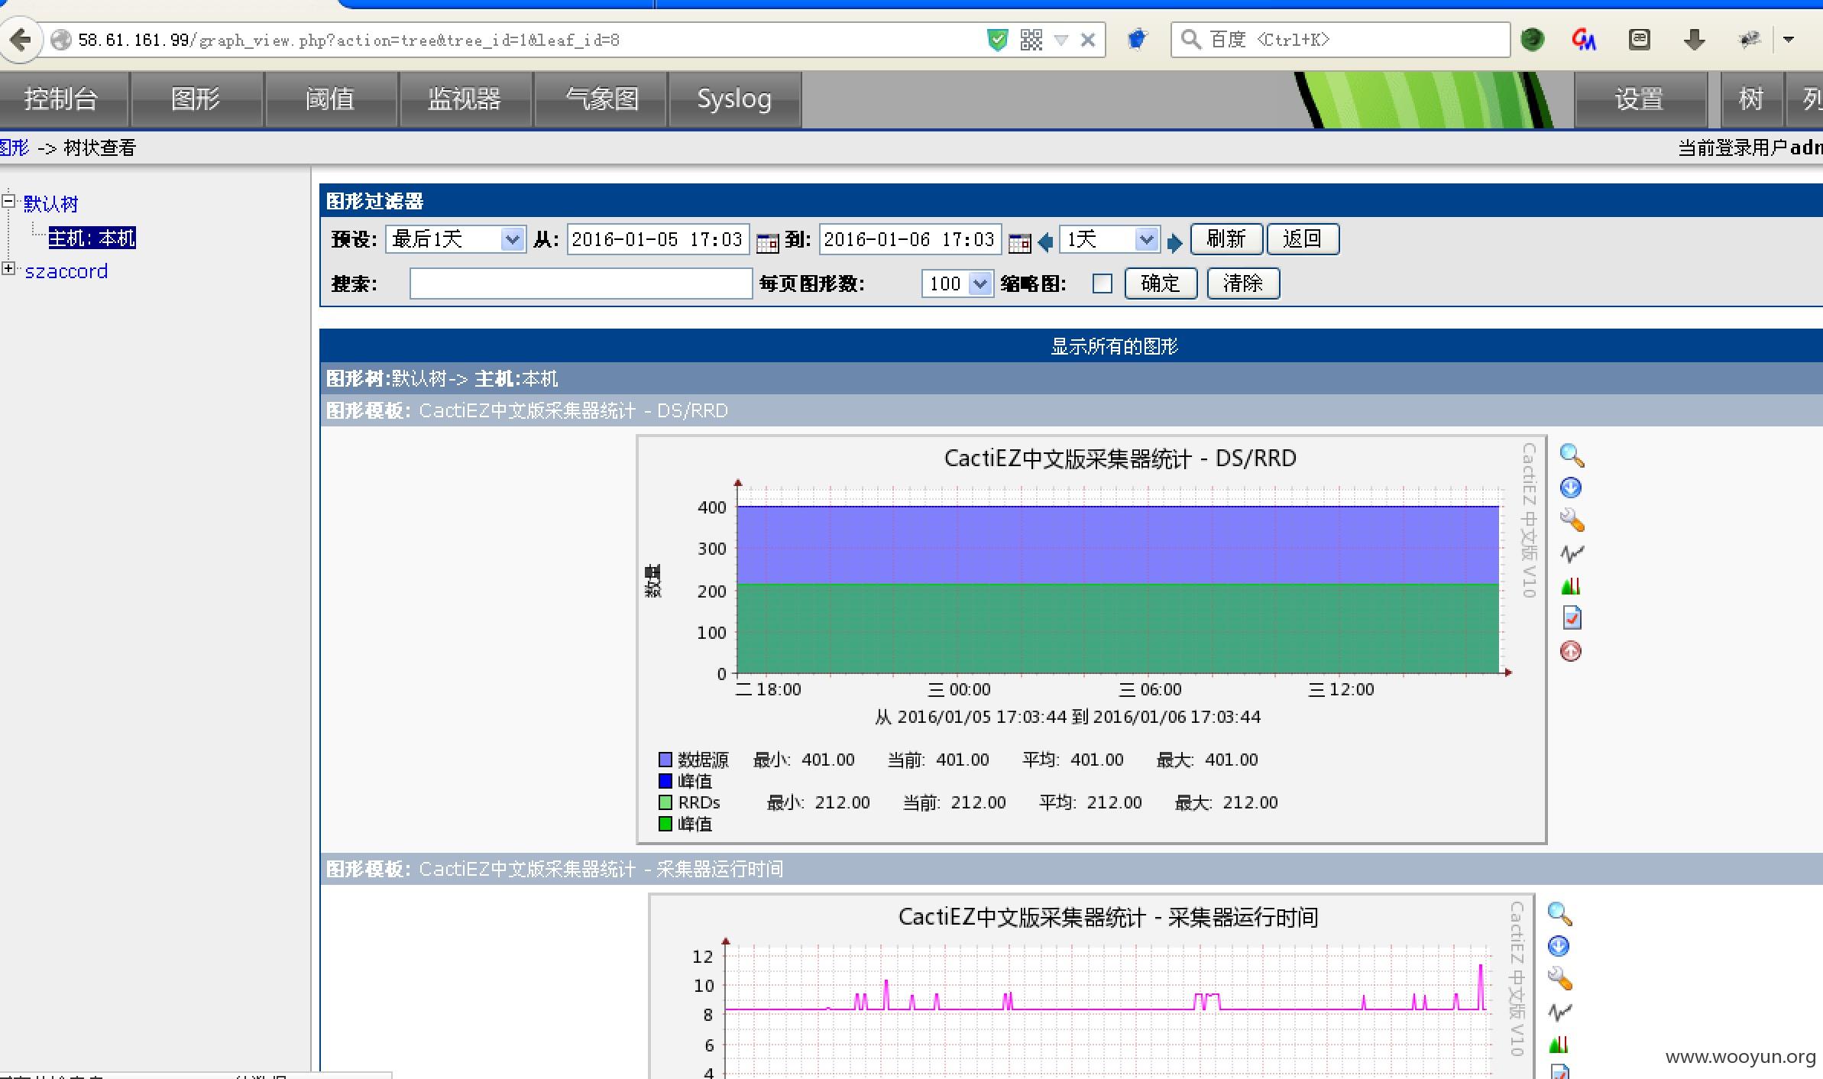Open the calendar picker next to the start date
This screenshot has height=1079, width=1823.
767,242
